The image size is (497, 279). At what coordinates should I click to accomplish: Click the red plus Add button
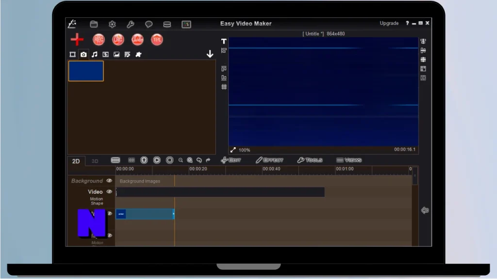(x=77, y=40)
